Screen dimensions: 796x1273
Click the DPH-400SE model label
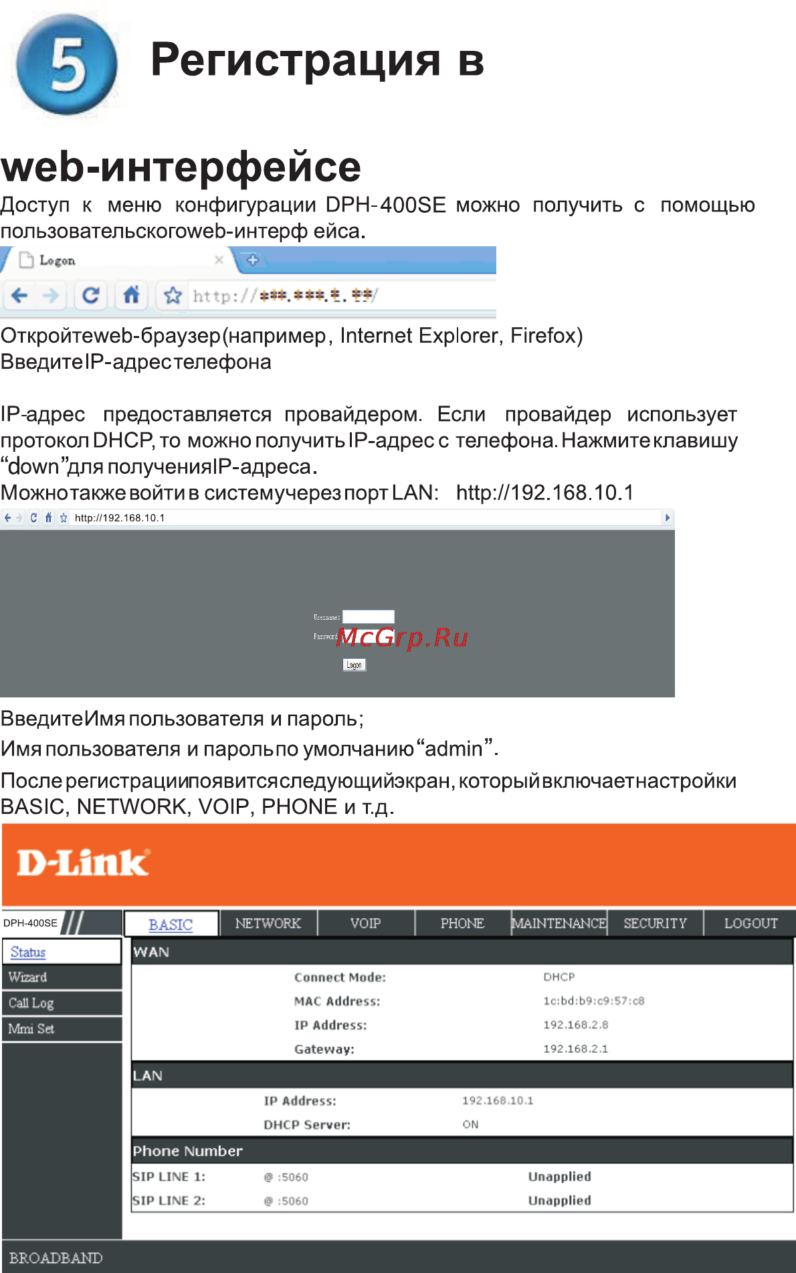click(30, 923)
